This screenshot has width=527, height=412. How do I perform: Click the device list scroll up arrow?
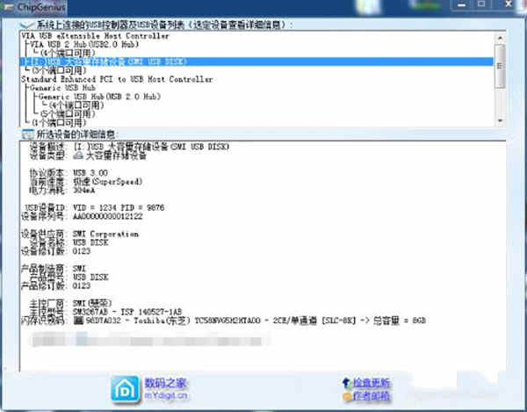click(500, 38)
